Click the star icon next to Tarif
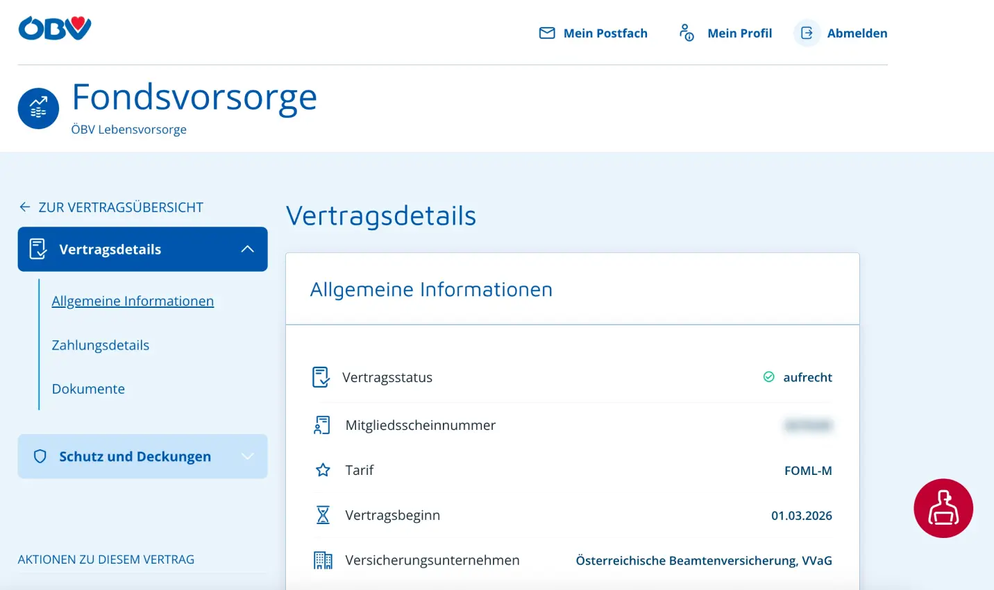 [x=322, y=470]
